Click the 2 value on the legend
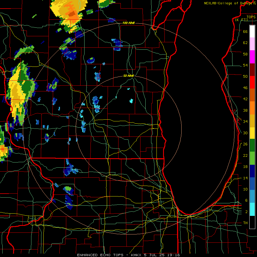Viewport: 257px width, 257px height. point(246,212)
